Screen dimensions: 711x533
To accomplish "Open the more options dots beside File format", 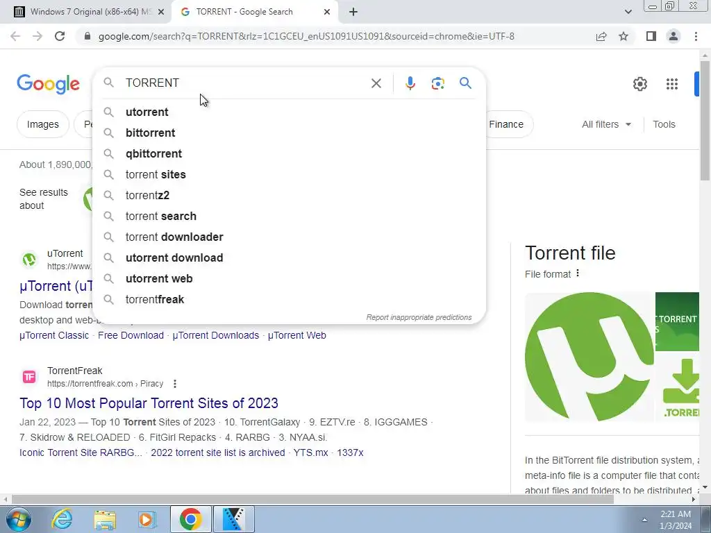I will tap(578, 273).
